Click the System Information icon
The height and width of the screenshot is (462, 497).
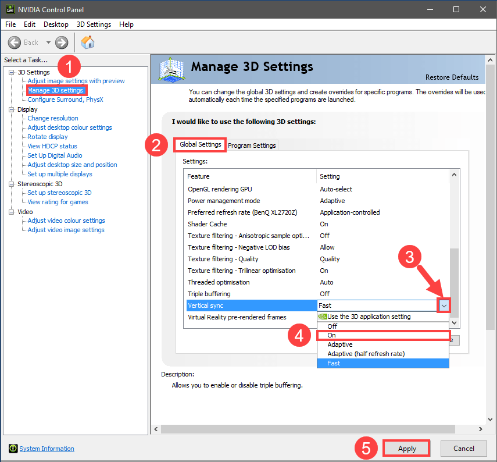[x=13, y=449]
